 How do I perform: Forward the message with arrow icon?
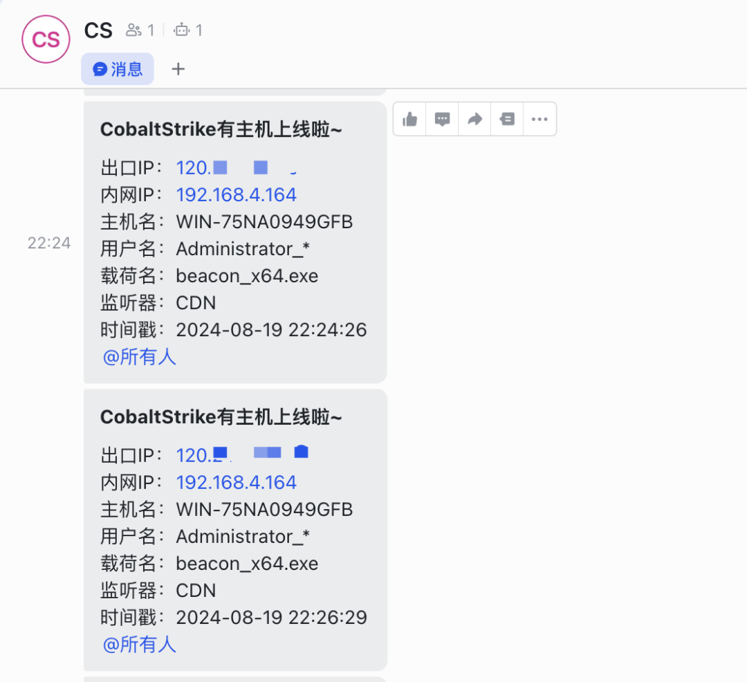[474, 119]
